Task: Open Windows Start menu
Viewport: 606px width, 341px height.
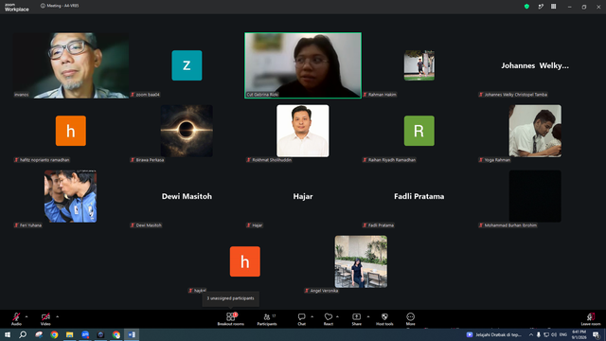Action: (8, 334)
